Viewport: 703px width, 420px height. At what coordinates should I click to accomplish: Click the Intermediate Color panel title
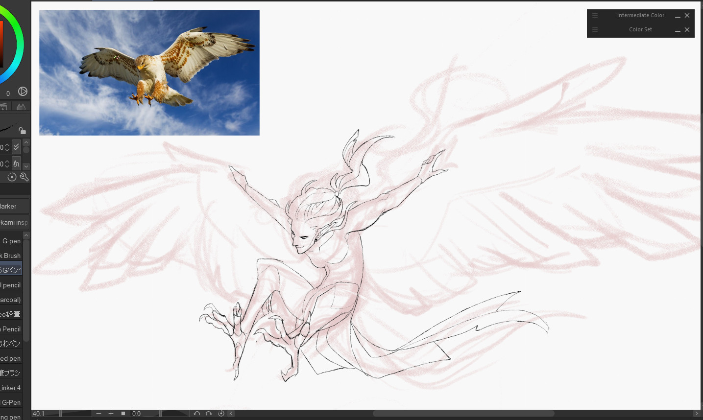(641, 16)
